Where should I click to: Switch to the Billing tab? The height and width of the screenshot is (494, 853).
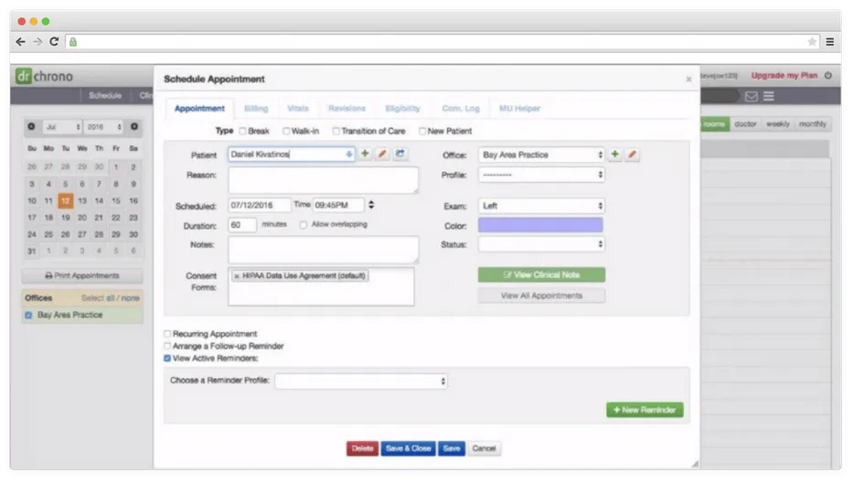(x=256, y=109)
